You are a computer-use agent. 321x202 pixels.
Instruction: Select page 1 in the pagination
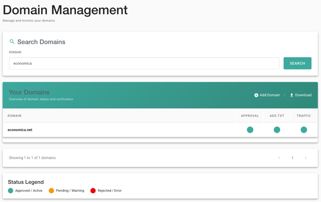point(292,158)
